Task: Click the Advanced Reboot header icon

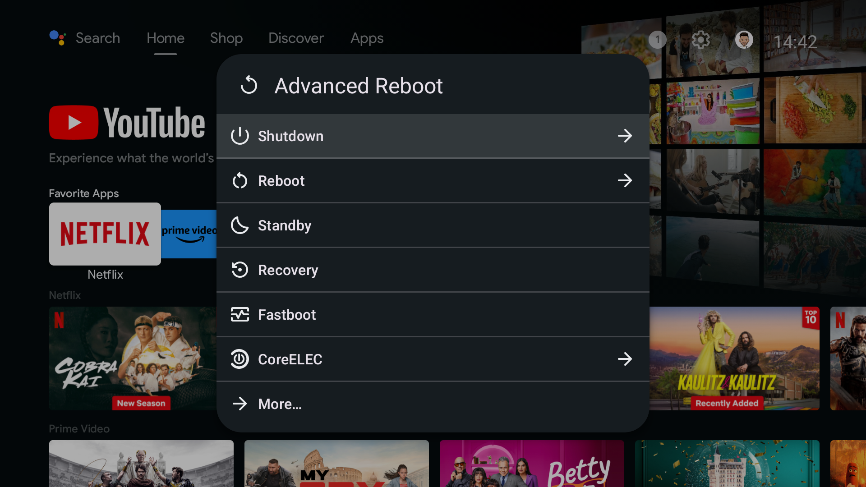Action: tap(249, 85)
